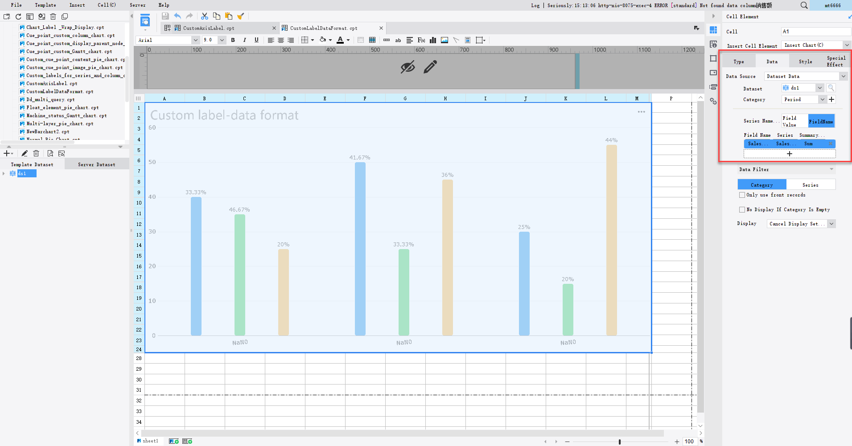Click the plus button to add a series field
852x446 pixels.
click(x=790, y=153)
